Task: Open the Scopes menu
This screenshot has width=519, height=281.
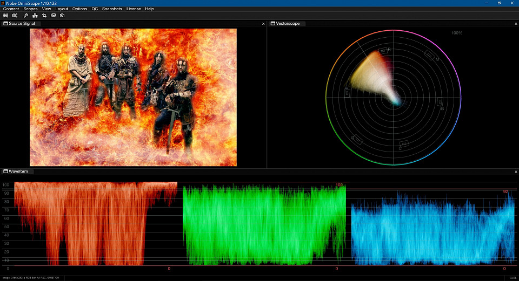Action: (x=30, y=9)
